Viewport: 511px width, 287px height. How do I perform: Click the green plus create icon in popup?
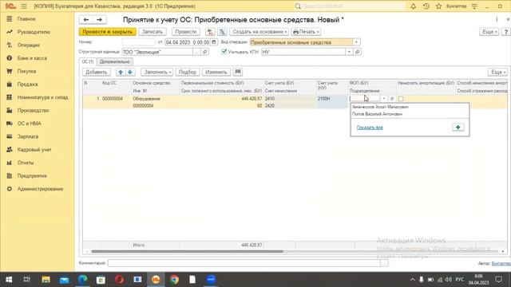click(x=458, y=128)
